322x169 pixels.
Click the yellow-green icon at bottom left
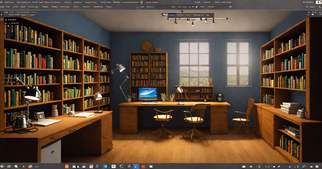(x=9, y=167)
